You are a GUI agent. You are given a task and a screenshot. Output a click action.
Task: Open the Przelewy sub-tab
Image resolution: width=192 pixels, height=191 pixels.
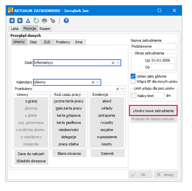[63, 42]
